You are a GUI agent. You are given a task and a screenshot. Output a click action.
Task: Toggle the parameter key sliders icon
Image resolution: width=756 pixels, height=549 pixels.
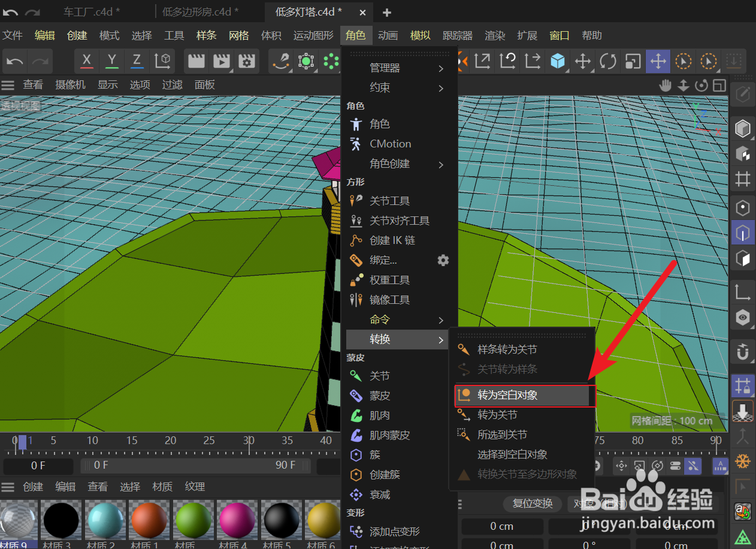675,466
